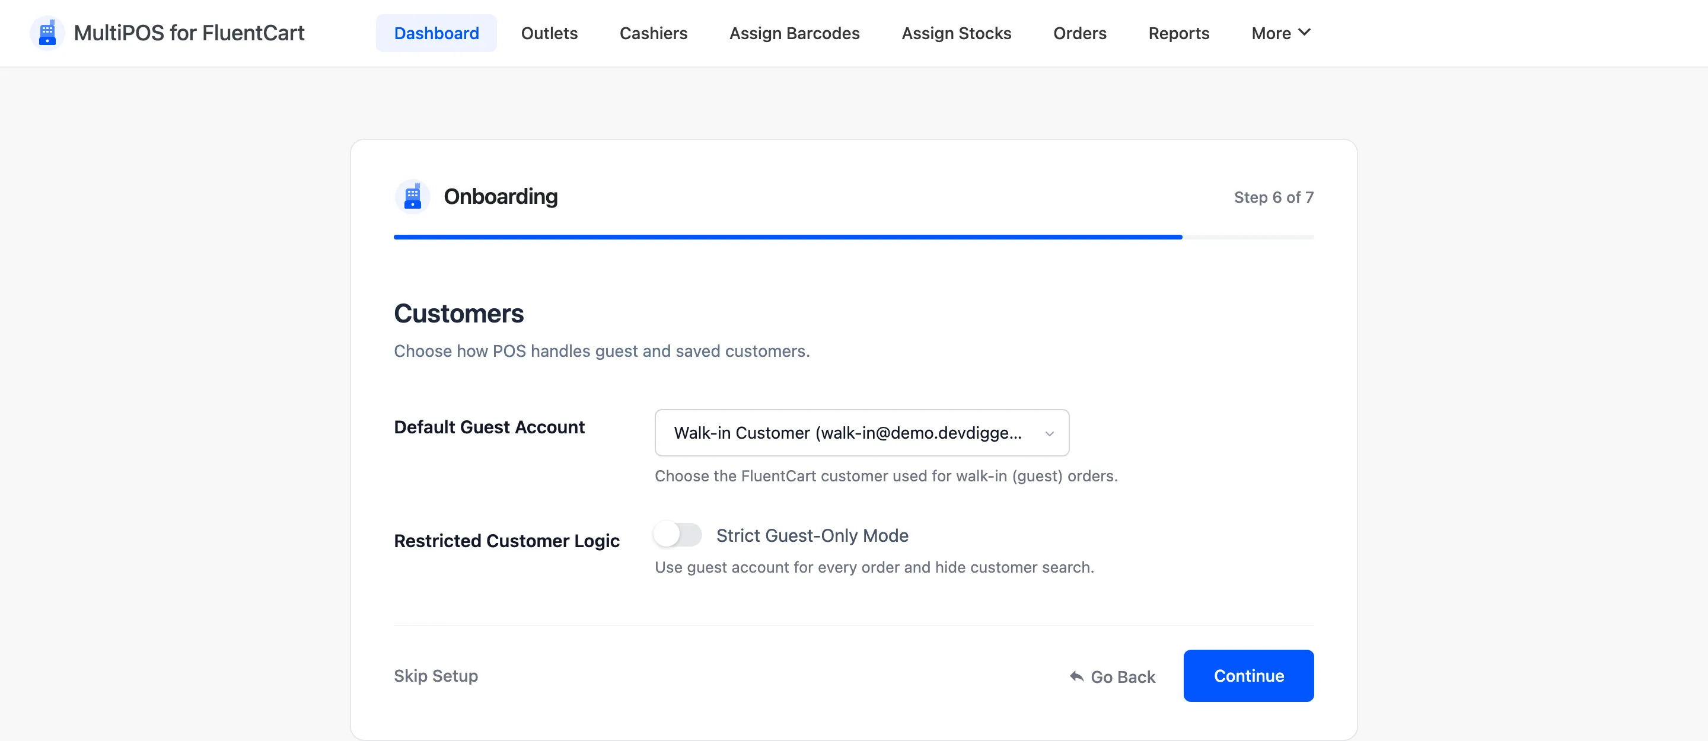Click 'Choose how POS handles guest' description

[601, 350]
